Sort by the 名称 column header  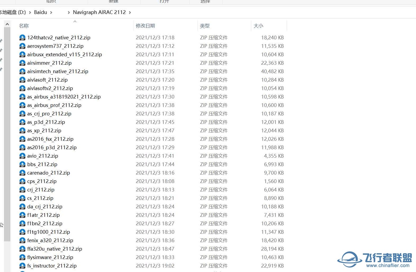[x=24, y=26]
